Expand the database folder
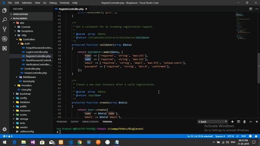 pyautogui.click(x=25, y=102)
